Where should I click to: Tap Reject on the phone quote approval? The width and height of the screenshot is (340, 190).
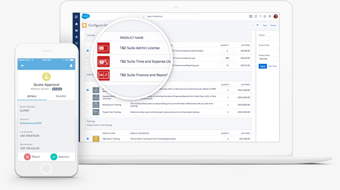point(32,157)
